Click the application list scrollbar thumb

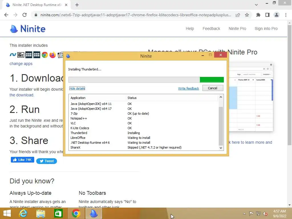[221, 126]
